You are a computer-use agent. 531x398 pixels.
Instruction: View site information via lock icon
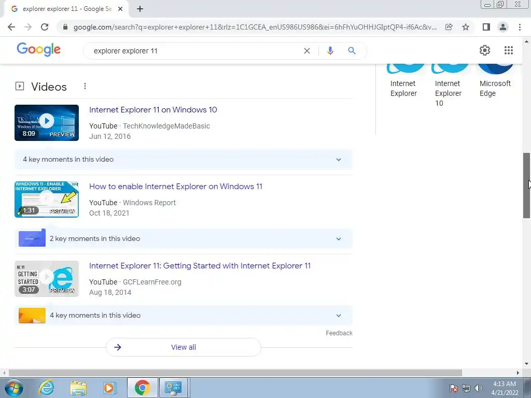[65, 27]
